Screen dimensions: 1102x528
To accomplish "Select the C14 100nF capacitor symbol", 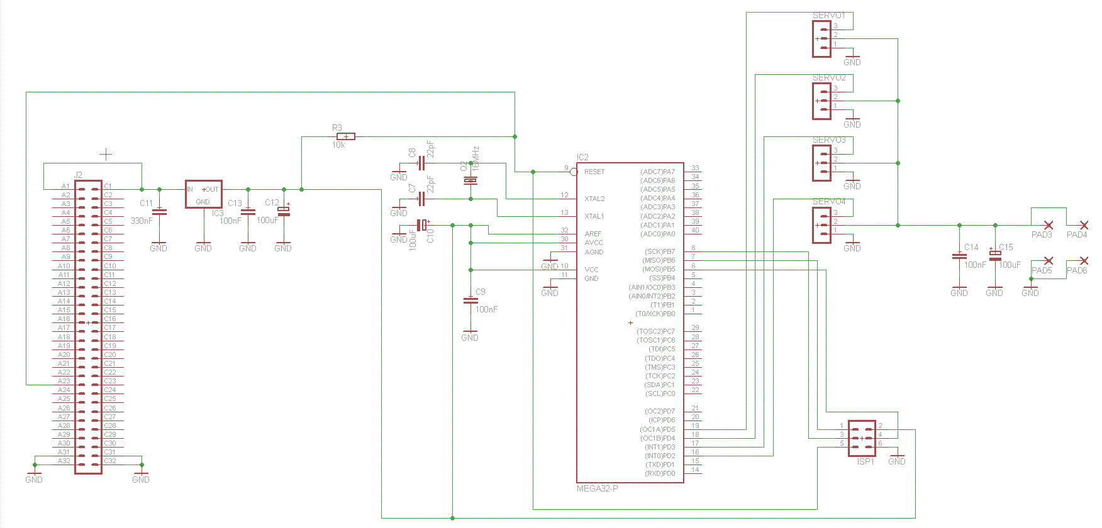I will pos(959,256).
